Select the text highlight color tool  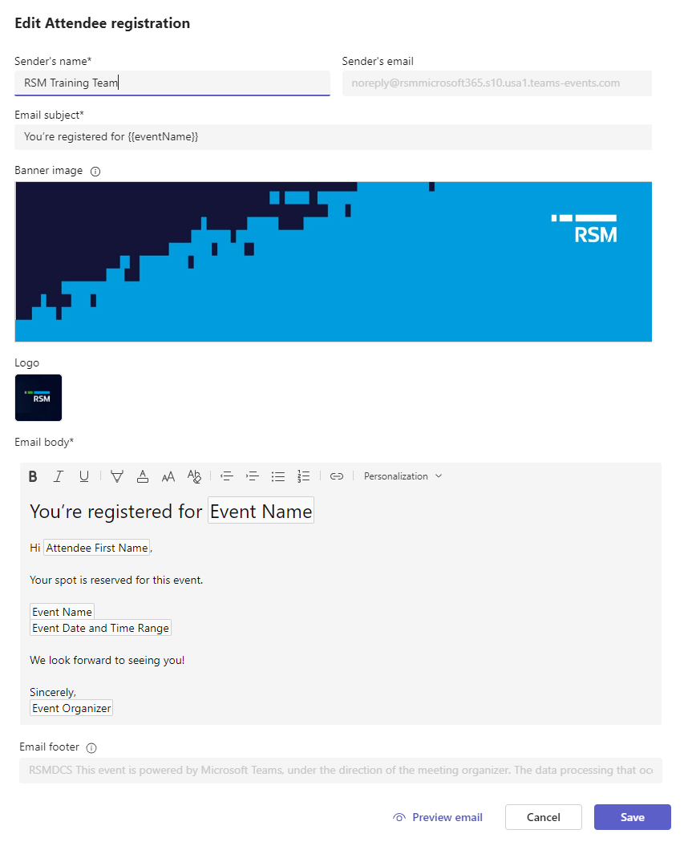(x=117, y=476)
